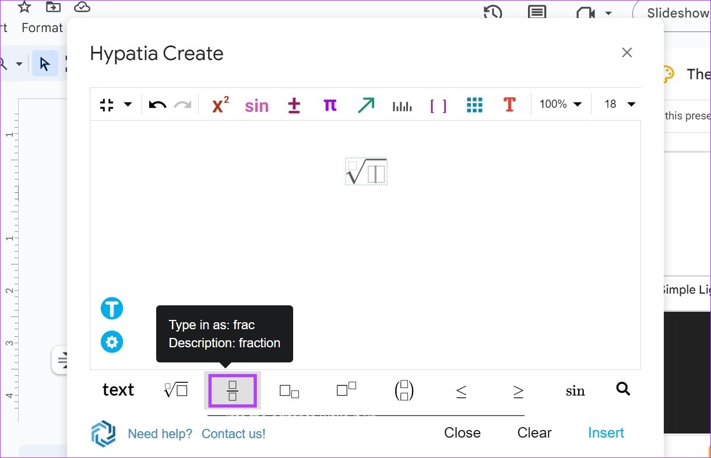Open the Format menu in Google Slides
This screenshot has width=711, height=458.
tap(42, 27)
